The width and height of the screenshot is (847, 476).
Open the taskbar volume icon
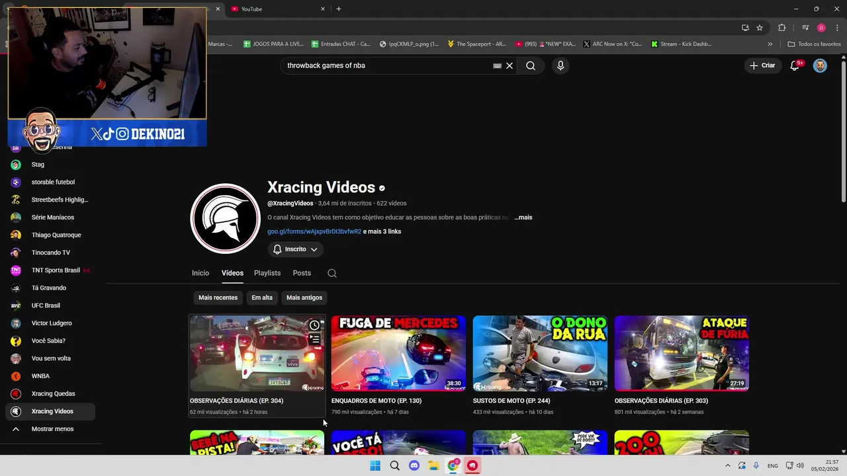click(x=800, y=465)
